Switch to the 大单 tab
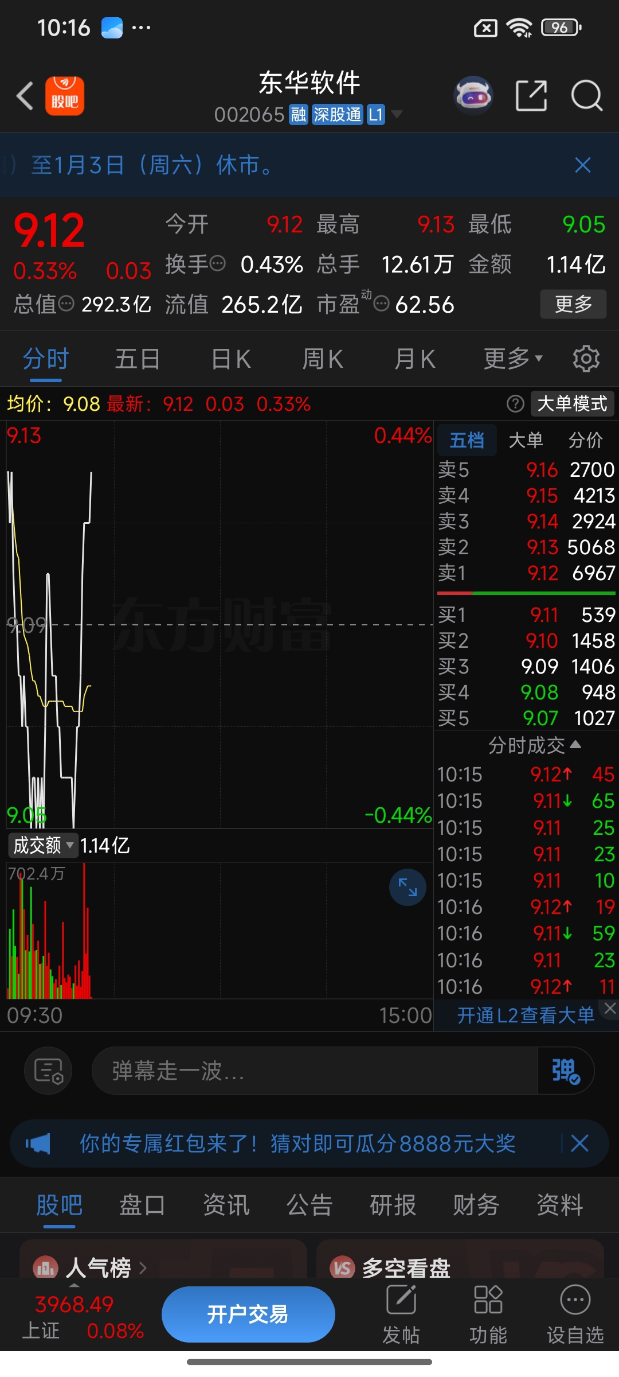Viewport: 619px width, 1377px height. point(526,440)
